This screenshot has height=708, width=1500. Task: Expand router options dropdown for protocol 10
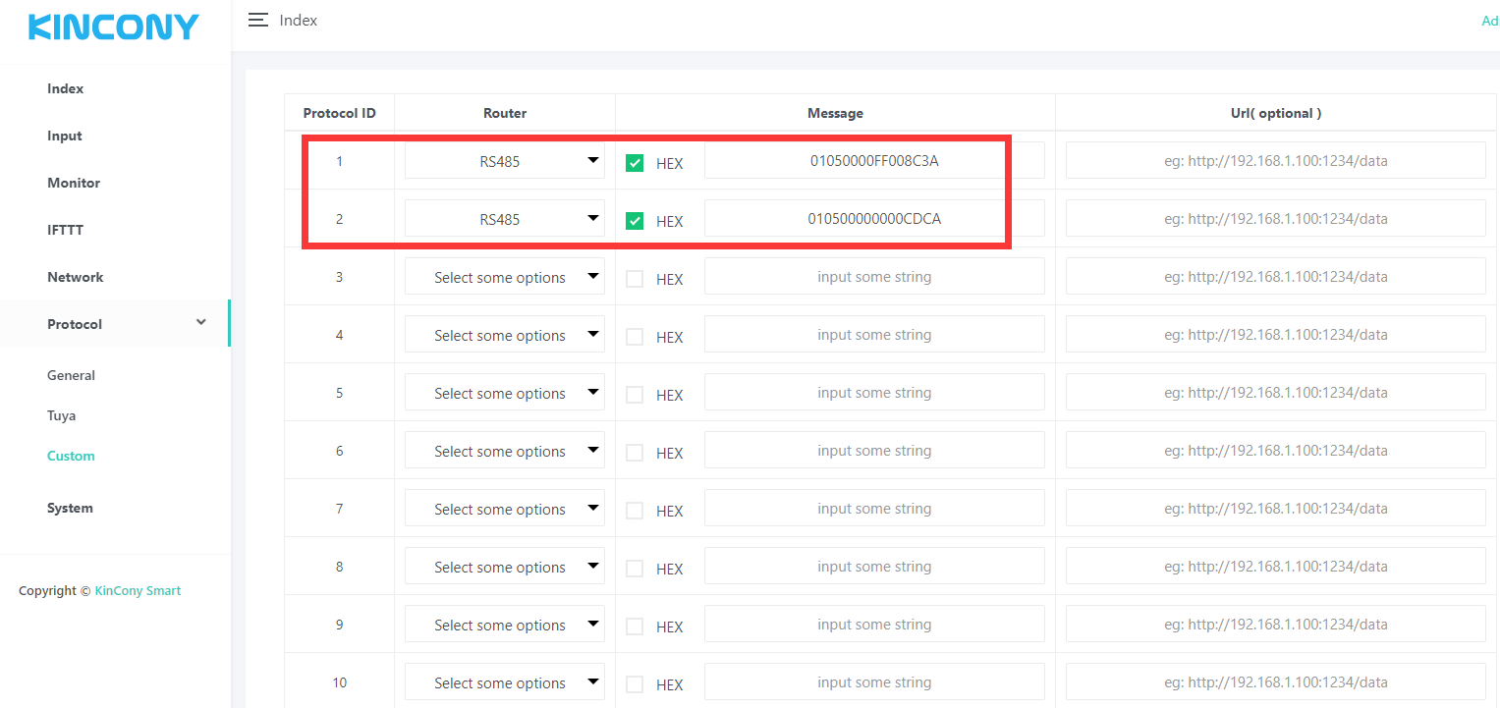pos(504,682)
